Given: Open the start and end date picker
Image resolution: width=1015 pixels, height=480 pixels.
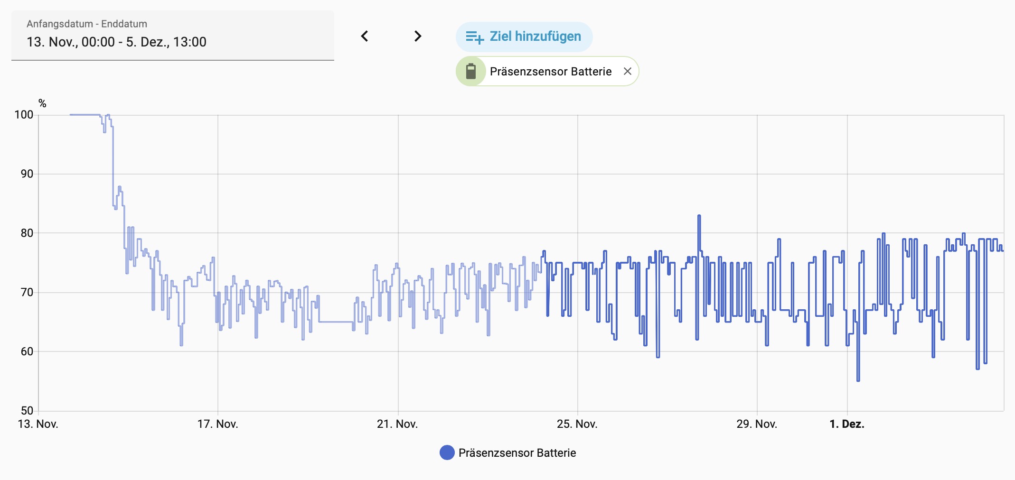Looking at the screenshot, I should click(x=173, y=36).
